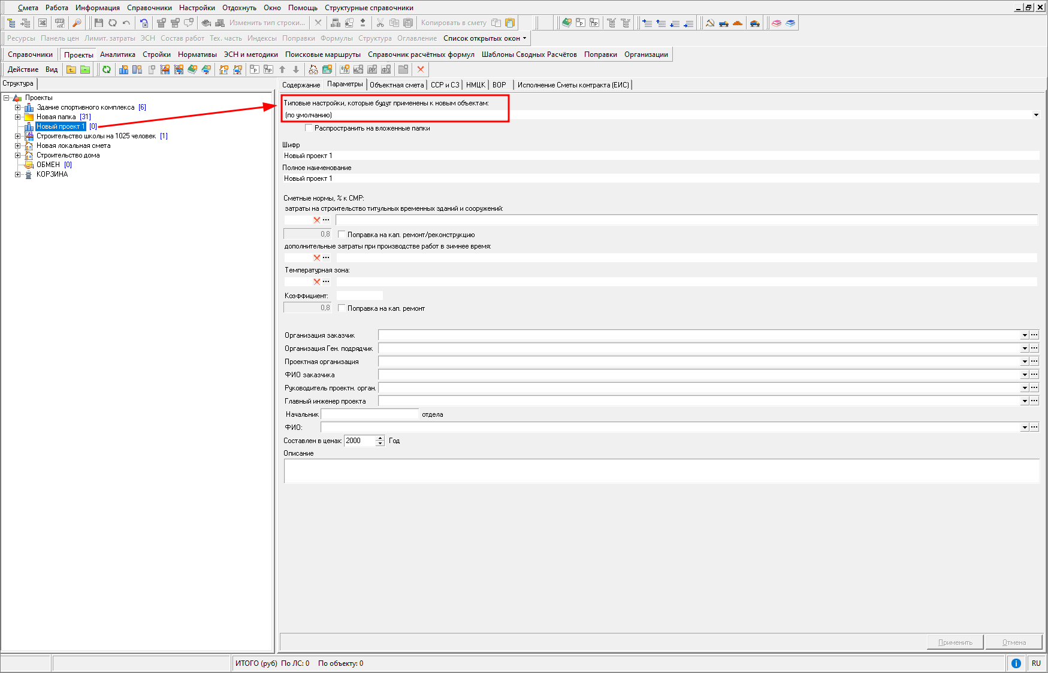Click the red X delete icon
This screenshot has height=673, width=1048.
pos(421,69)
